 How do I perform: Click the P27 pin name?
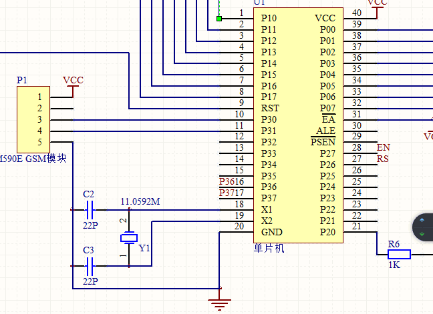(x=328, y=153)
